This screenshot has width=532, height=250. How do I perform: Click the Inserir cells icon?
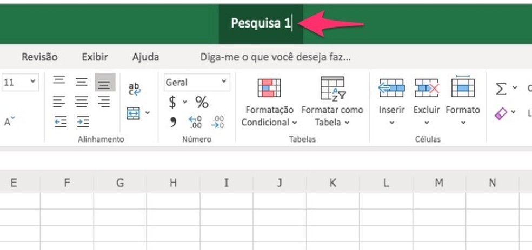click(391, 88)
